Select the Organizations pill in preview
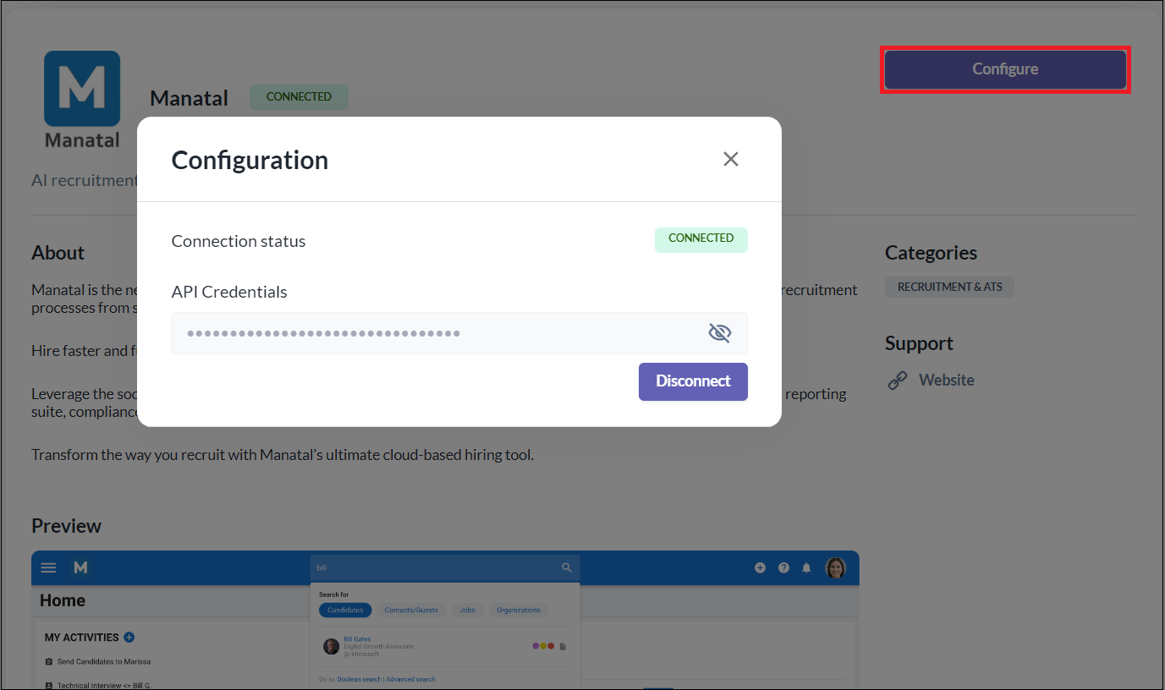The width and height of the screenshot is (1165, 690). [x=519, y=610]
